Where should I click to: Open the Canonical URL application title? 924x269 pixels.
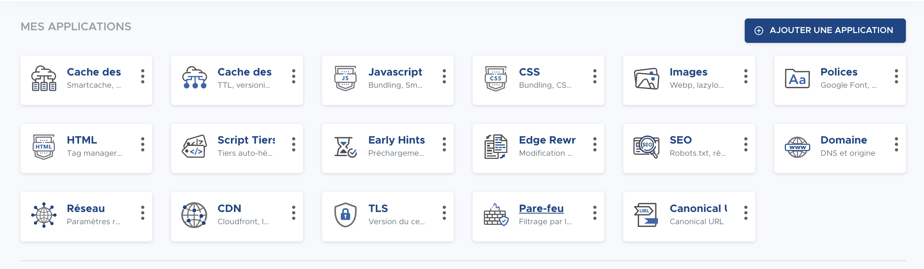click(698, 208)
